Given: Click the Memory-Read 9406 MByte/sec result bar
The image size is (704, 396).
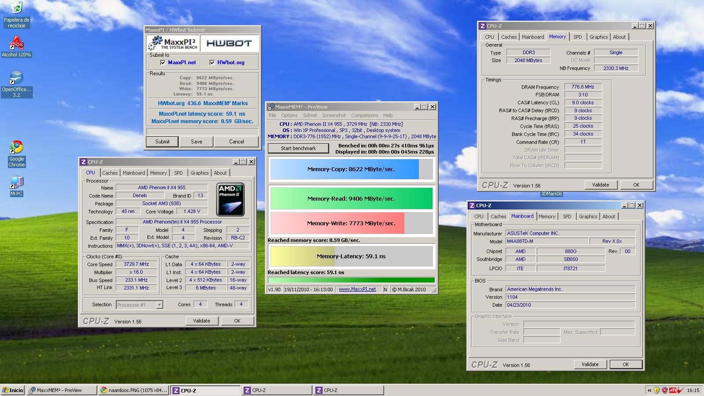Looking at the screenshot, I should [351, 198].
